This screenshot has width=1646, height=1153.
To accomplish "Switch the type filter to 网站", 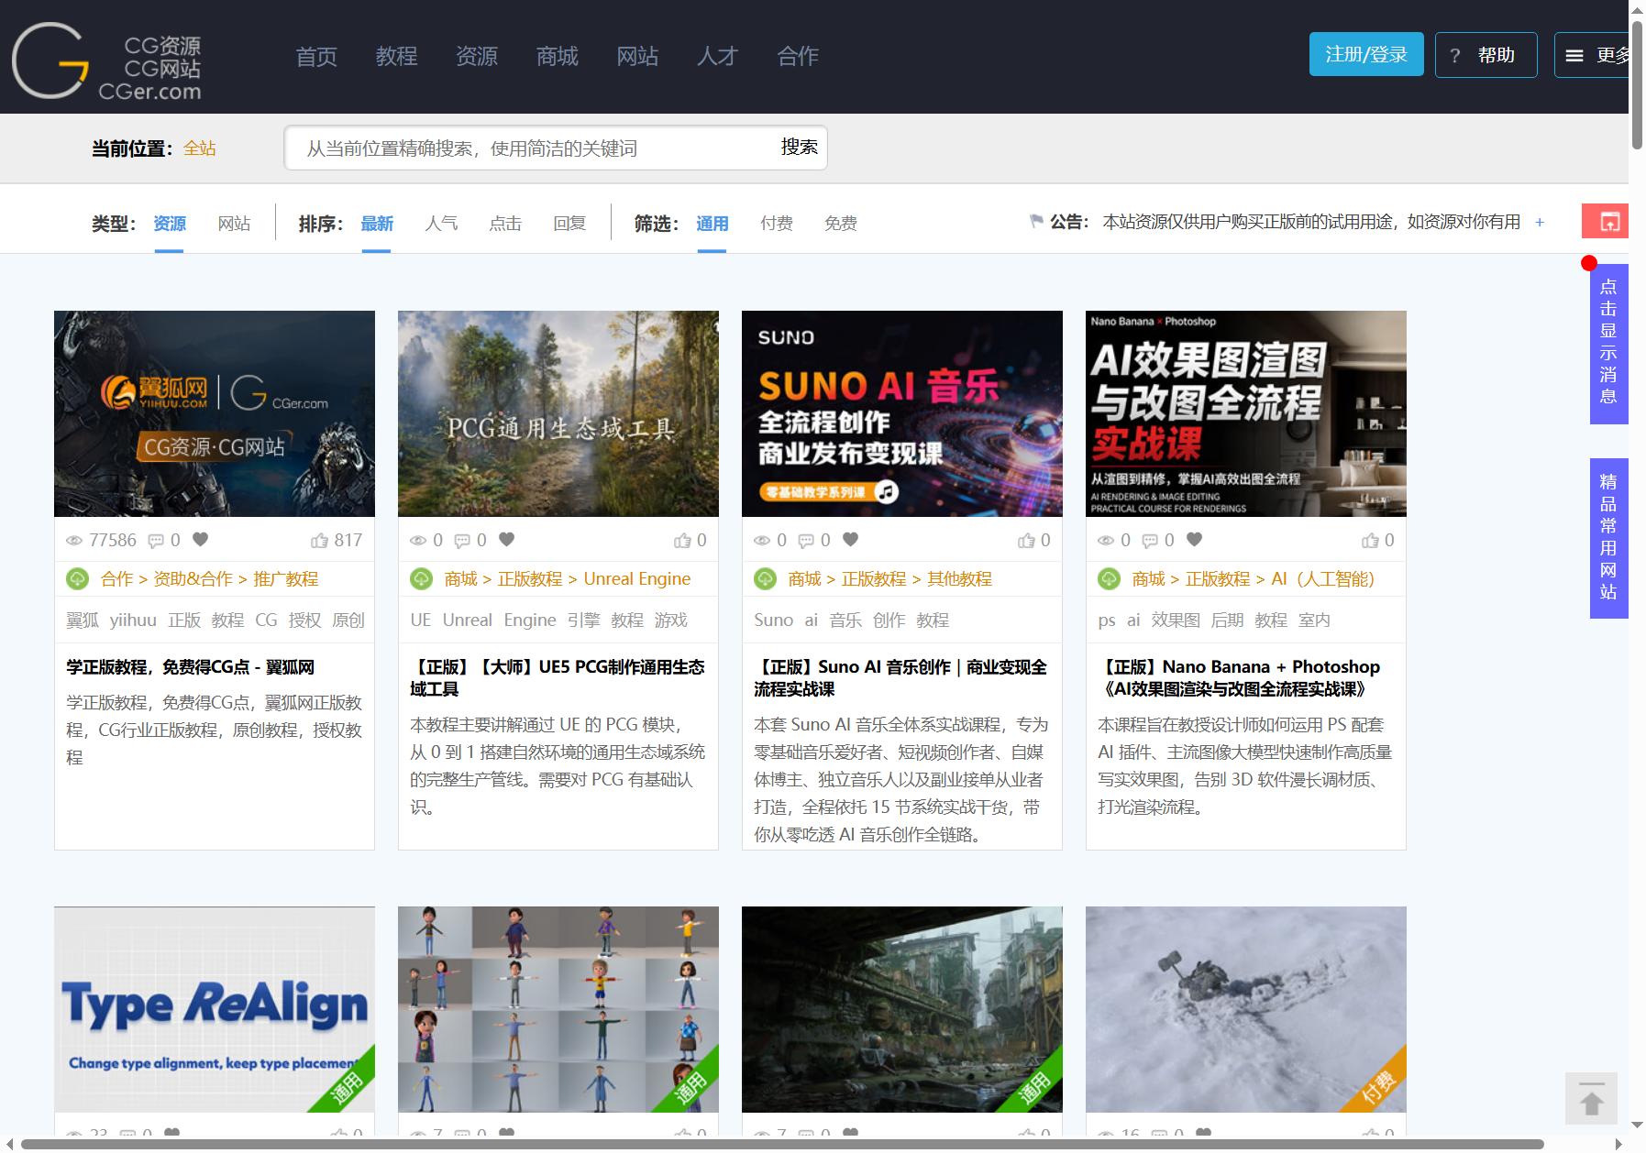I will point(234,223).
